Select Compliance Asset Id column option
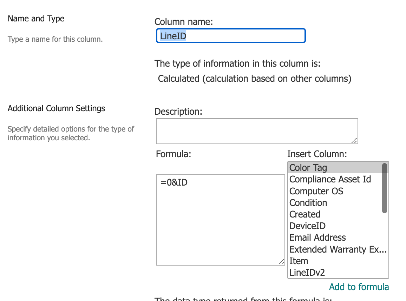 (330, 179)
